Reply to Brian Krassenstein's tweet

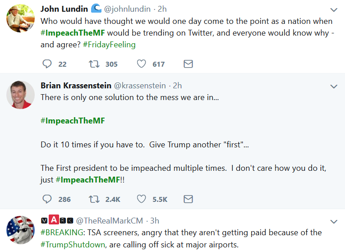tap(47, 199)
